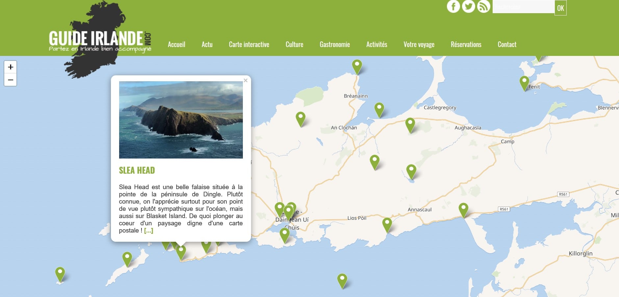
Task: Open the Facebook social icon
Action: coord(453,7)
